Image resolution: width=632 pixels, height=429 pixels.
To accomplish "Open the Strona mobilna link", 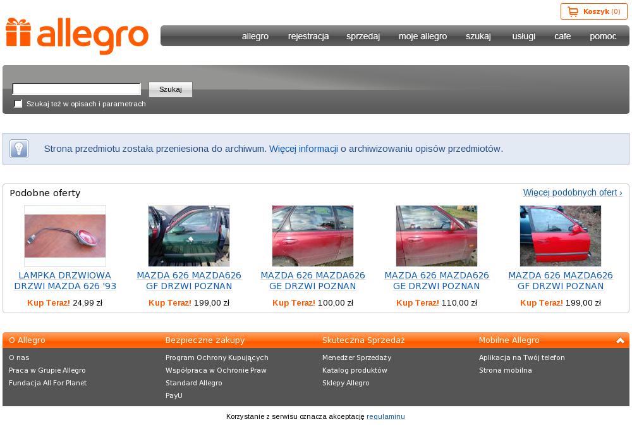I will pos(506,370).
